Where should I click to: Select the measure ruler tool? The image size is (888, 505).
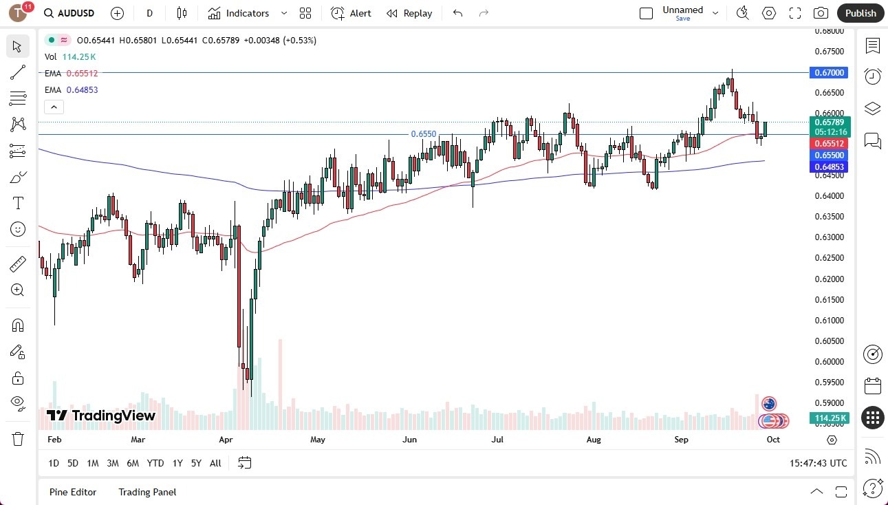click(x=17, y=264)
